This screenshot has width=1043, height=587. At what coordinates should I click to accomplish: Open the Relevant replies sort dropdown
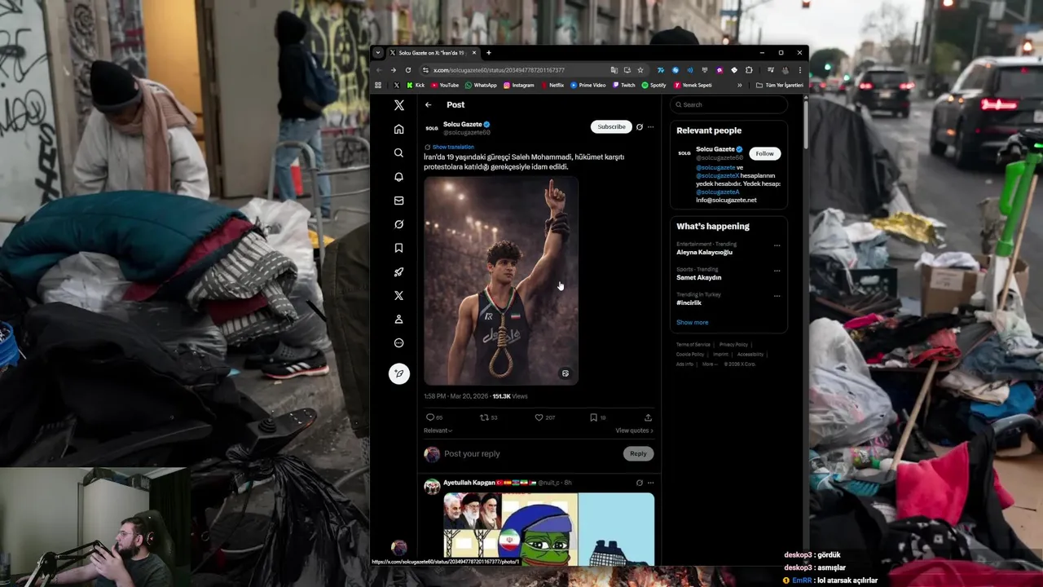click(438, 430)
